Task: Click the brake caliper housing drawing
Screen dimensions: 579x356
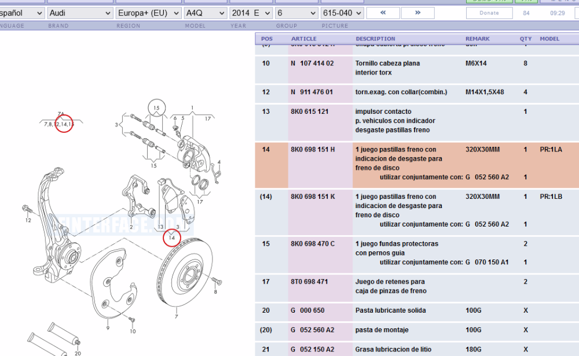Action: [x=193, y=154]
